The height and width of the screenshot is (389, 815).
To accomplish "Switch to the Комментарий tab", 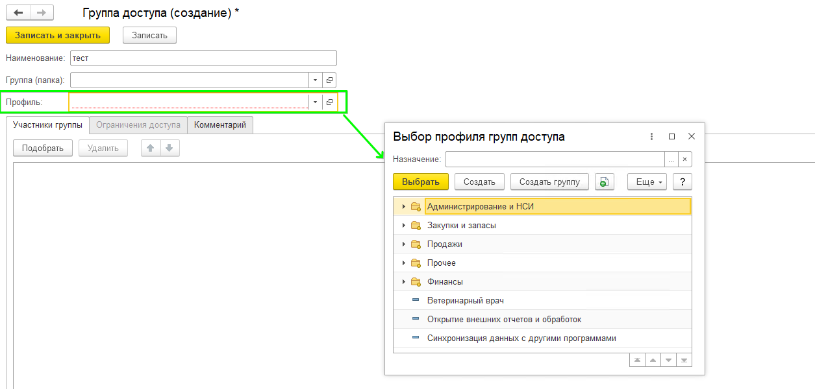I will pos(220,125).
